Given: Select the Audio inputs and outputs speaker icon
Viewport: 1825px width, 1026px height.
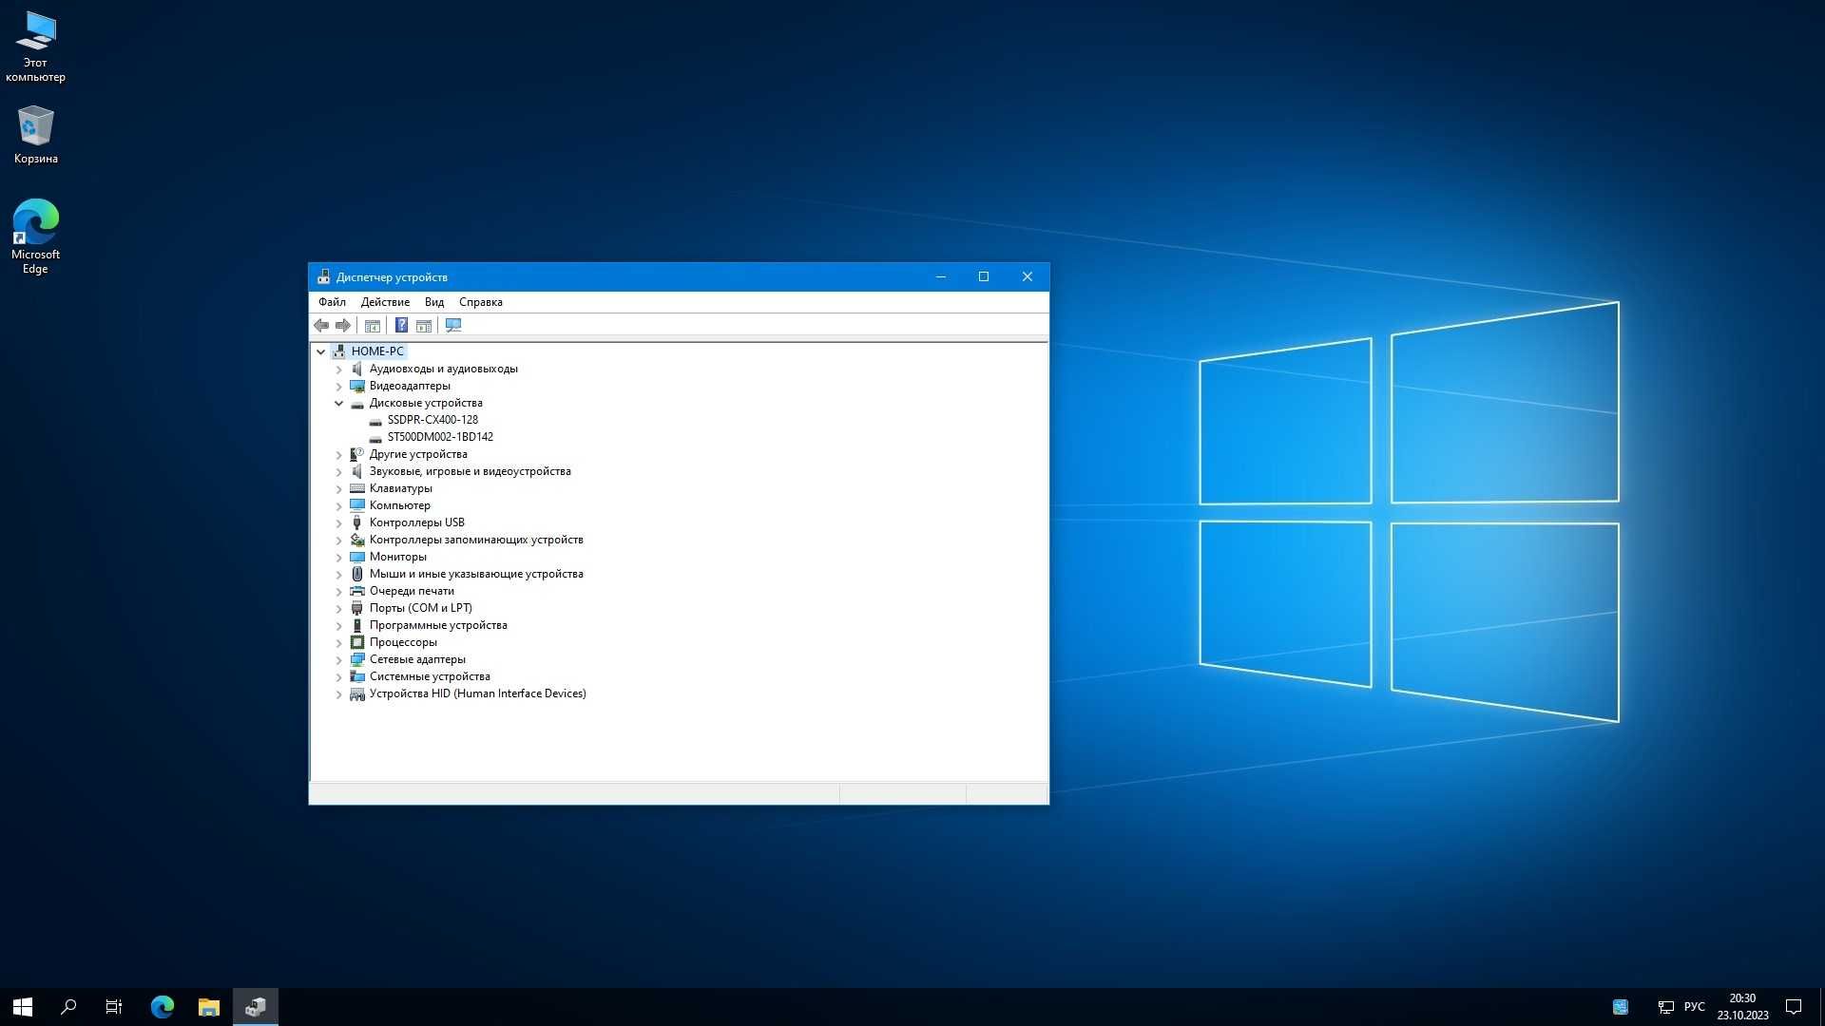Looking at the screenshot, I should (x=357, y=369).
